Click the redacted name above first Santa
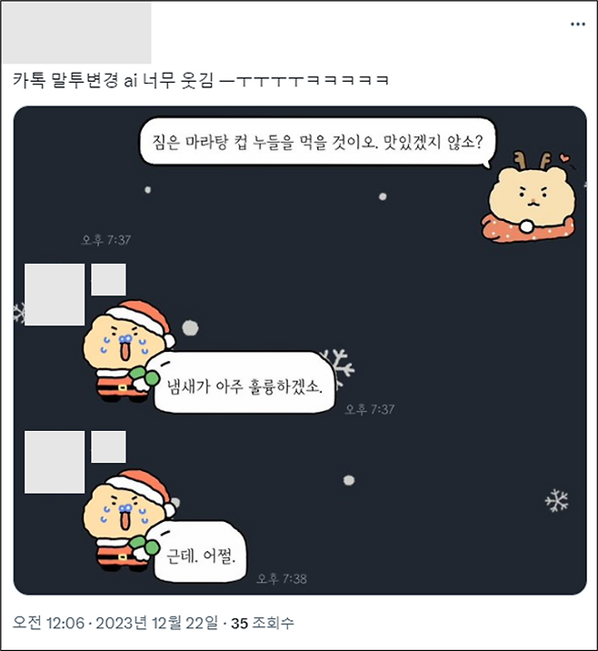 click(x=108, y=279)
